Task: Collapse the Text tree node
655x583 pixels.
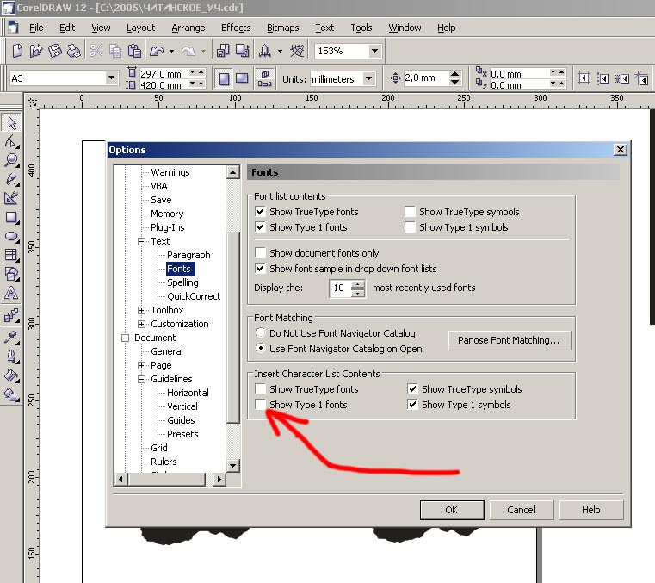Action: (142, 241)
